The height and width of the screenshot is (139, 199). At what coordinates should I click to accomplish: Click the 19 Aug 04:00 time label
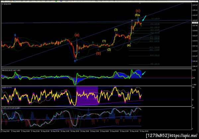point(104,131)
